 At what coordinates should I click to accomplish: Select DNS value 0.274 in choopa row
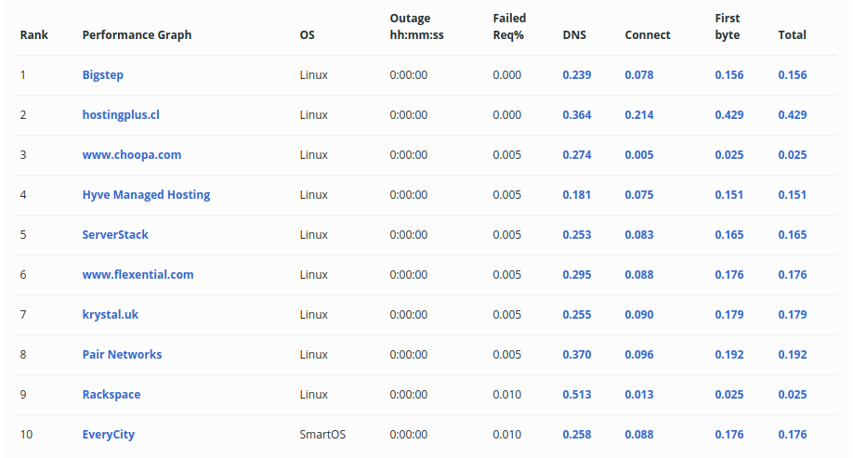tap(577, 155)
